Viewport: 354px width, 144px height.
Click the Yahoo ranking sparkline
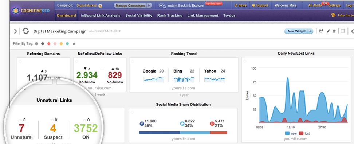click(x=215, y=79)
